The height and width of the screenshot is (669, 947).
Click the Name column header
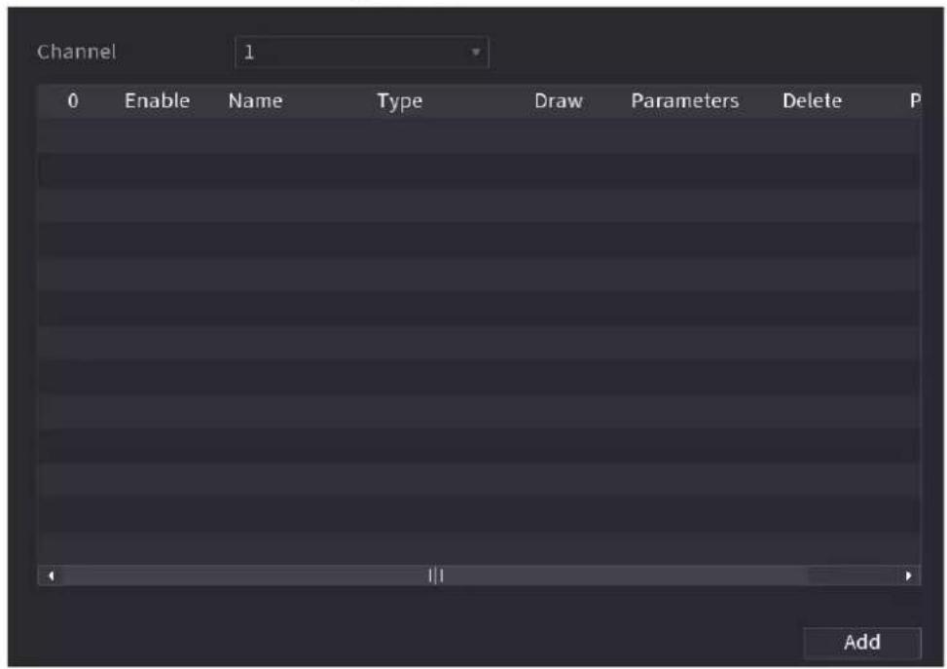pyautogui.click(x=255, y=101)
